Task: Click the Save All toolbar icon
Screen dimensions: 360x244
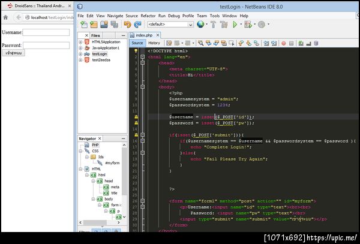Action: pyautogui.click(x=114, y=25)
